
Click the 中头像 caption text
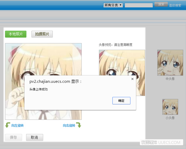coord(170,79)
